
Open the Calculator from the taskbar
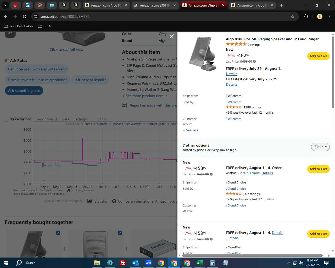[212, 263]
